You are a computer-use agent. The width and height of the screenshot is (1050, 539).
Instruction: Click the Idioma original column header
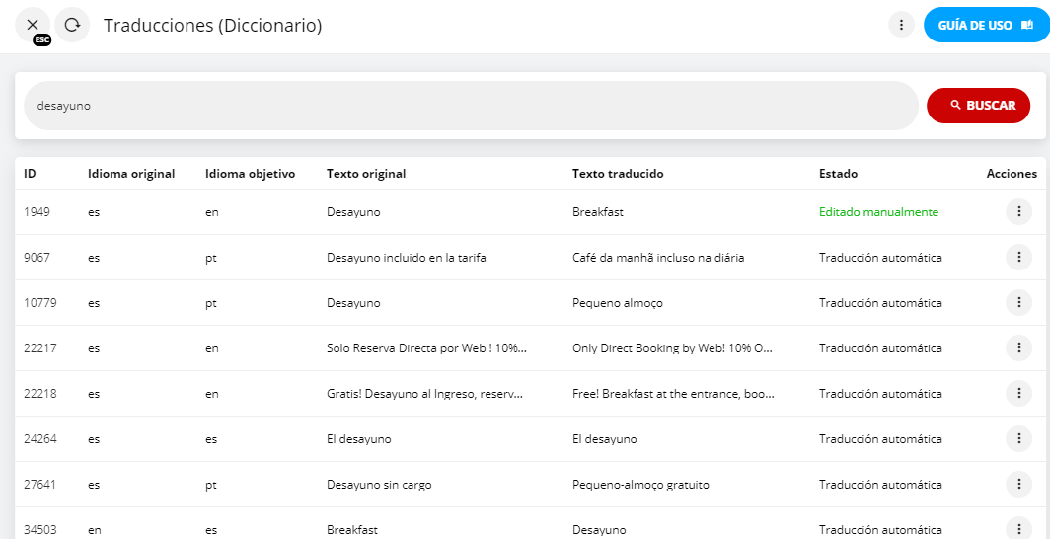point(131,174)
